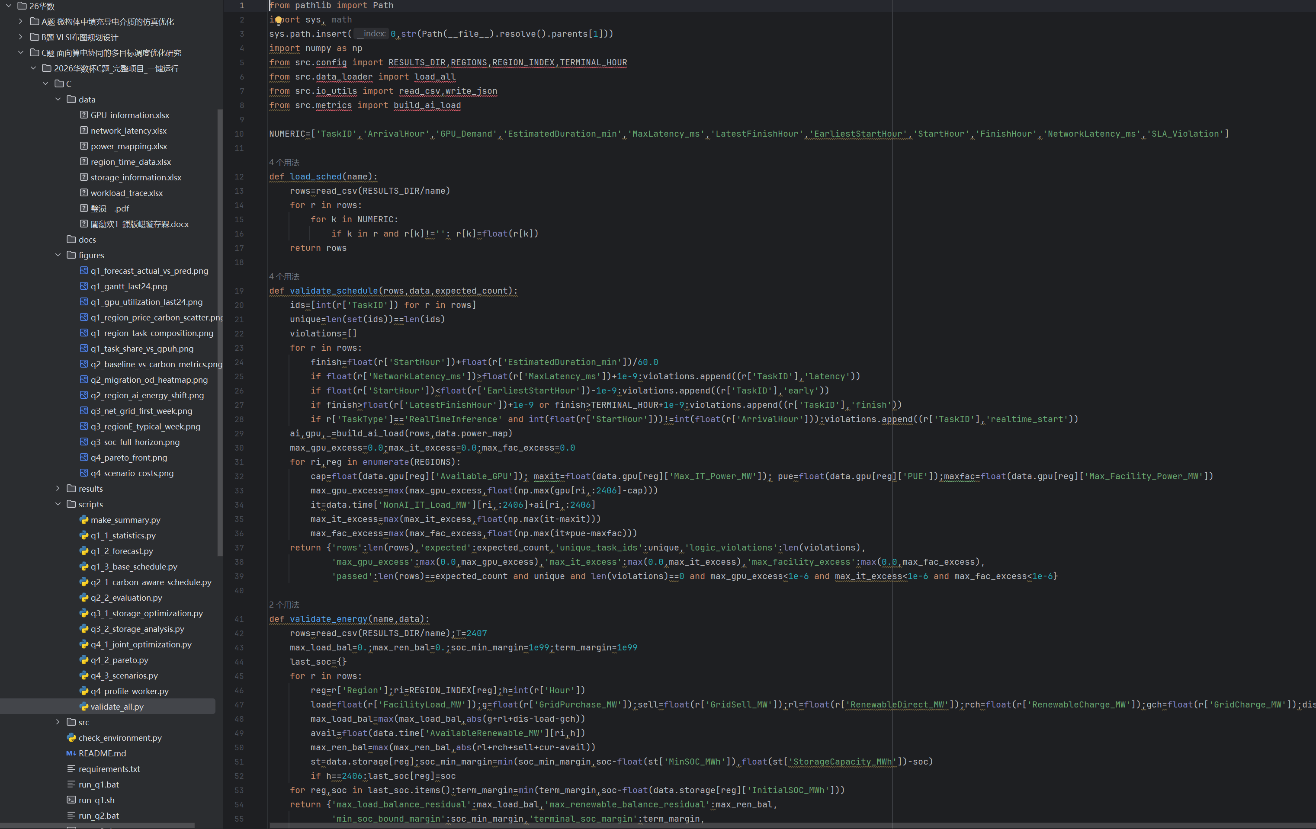Expand the src folder
Image resolution: width=1316 pixels, height=829 pixels.
tap(58, 722)
